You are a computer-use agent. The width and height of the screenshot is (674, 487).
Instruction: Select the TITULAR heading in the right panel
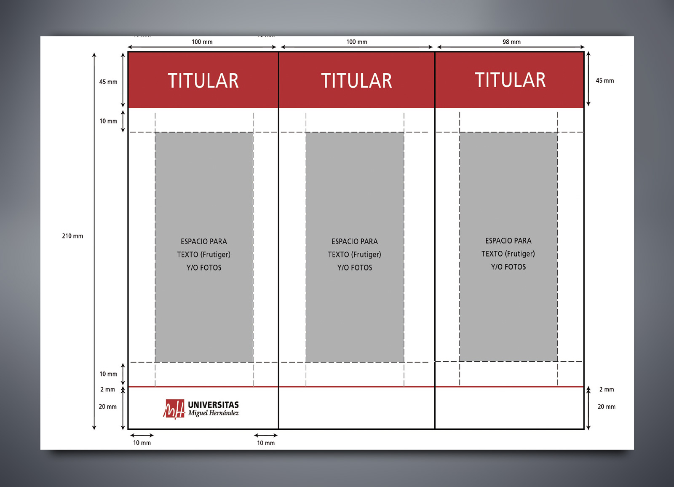click(x=510, y=80)
